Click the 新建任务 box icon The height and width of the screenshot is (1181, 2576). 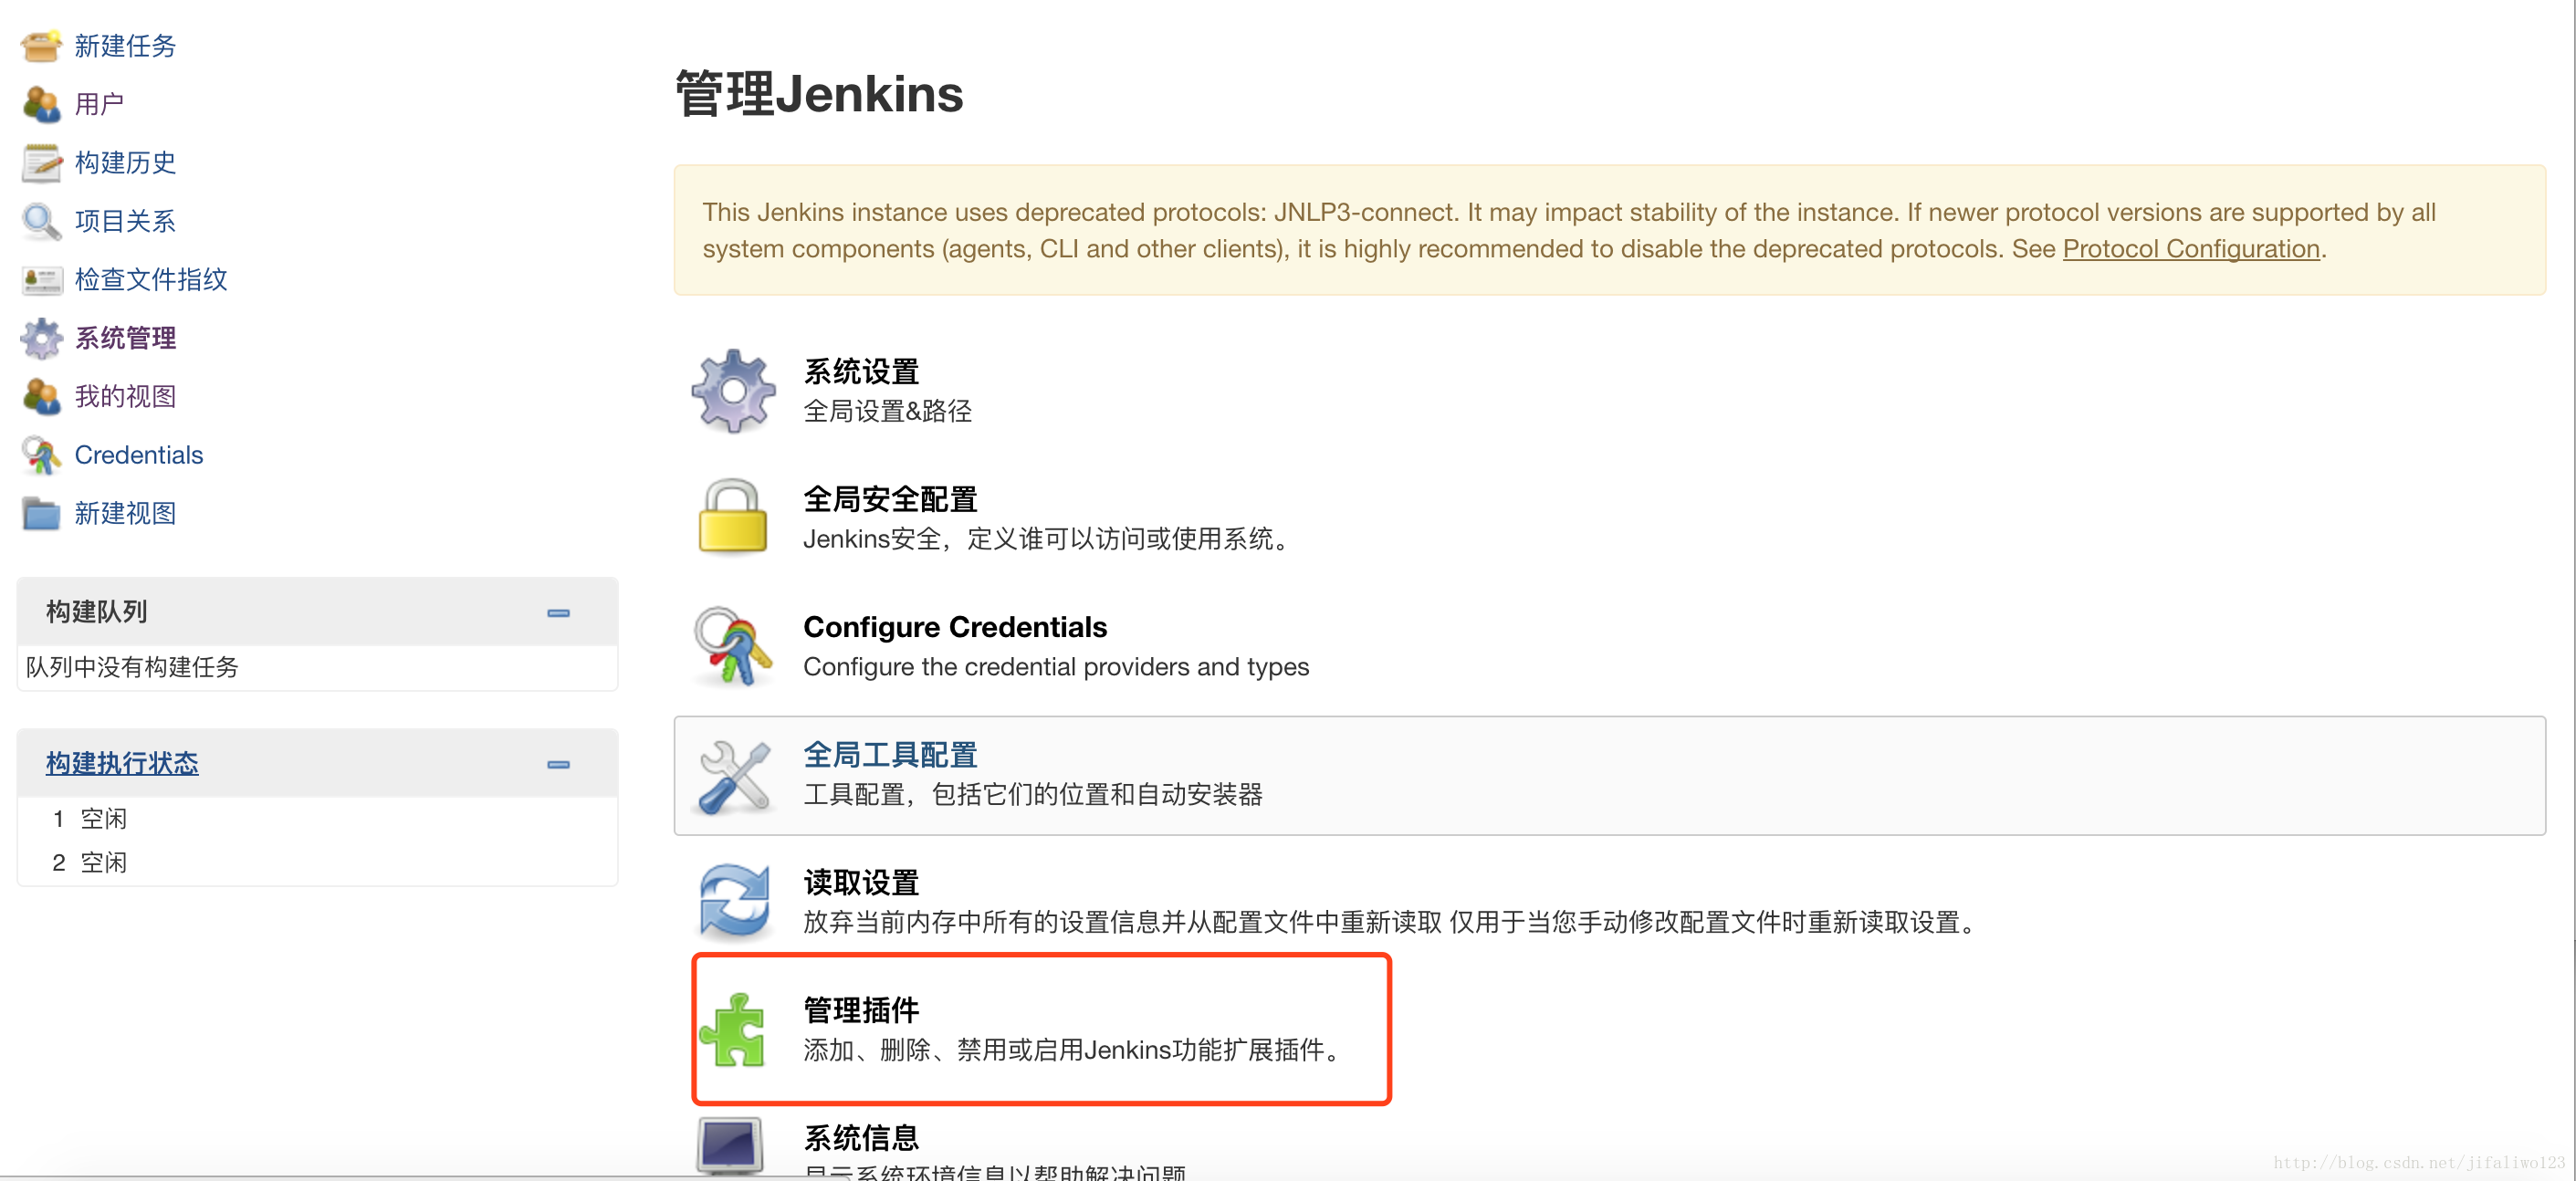point(41,45)
